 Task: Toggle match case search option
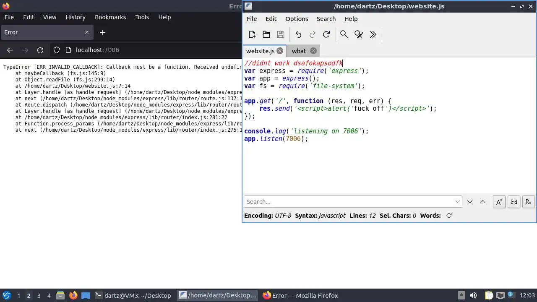499,202
